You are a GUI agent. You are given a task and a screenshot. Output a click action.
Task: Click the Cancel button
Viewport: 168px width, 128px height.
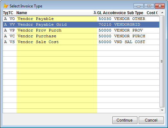[151, 120]
